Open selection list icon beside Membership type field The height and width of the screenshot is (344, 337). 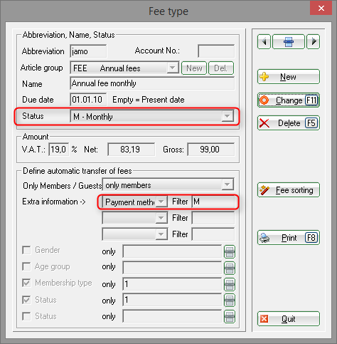pos(230,284)
